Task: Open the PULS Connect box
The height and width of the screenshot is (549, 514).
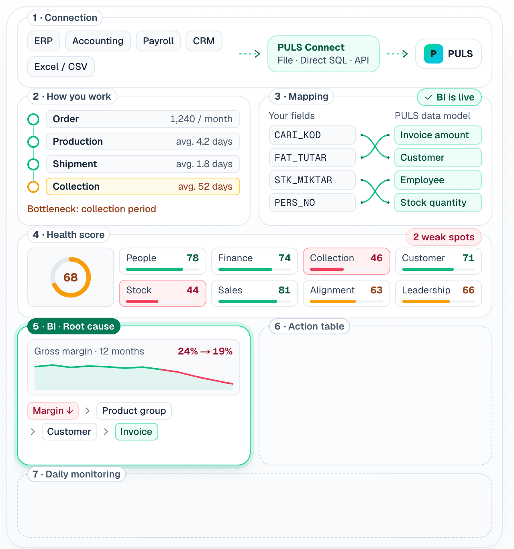Action: coord(324,54)
